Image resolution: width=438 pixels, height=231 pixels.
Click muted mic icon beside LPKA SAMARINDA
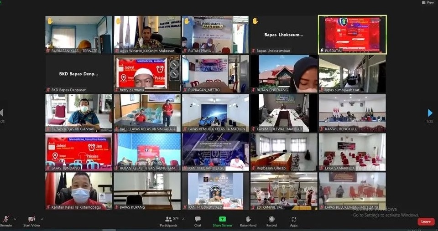322,168
